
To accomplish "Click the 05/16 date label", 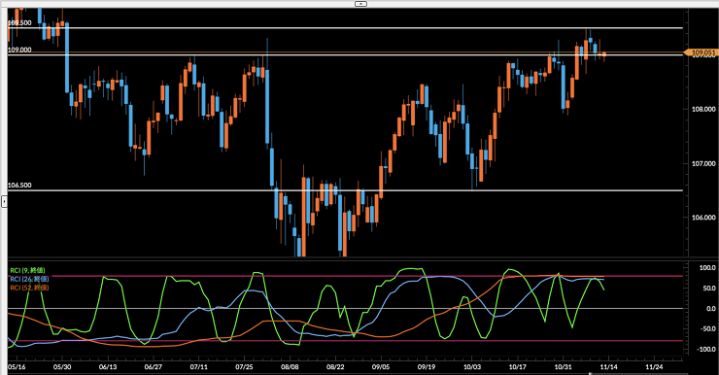I will coord(17,367).
